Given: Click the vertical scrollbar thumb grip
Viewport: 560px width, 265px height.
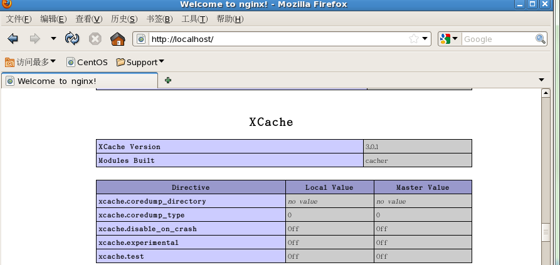Looking at the screenshot, I should click(546, 232).
